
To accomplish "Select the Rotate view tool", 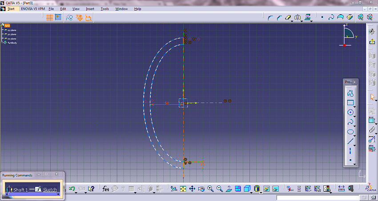I will click(201, 189).
